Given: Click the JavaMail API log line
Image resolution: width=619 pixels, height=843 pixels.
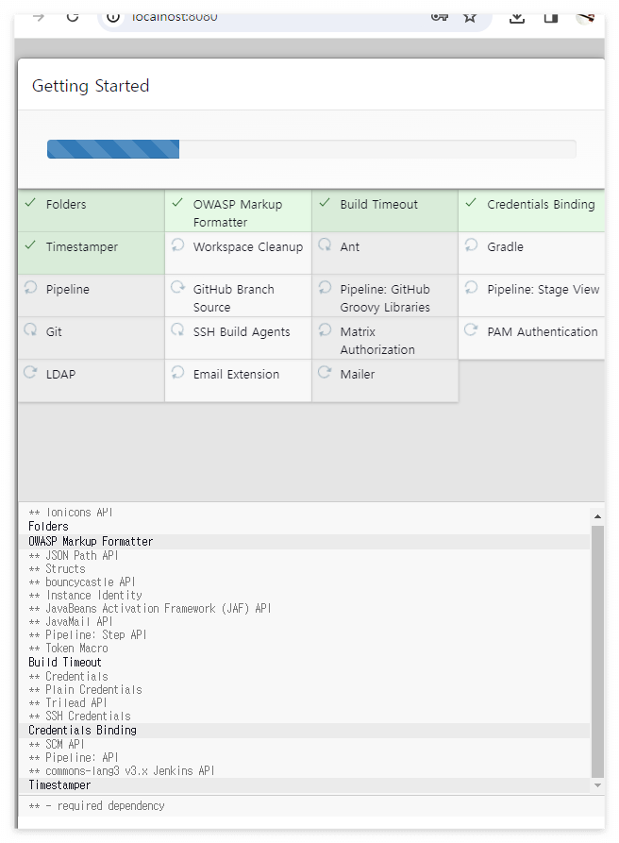Looking at the screenshot, I should (x=71, y=621).
